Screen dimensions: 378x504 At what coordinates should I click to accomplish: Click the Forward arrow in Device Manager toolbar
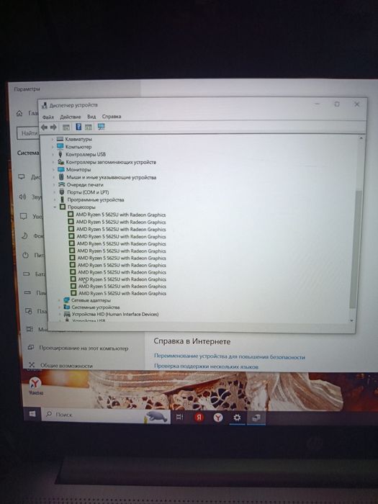(53, 127)
